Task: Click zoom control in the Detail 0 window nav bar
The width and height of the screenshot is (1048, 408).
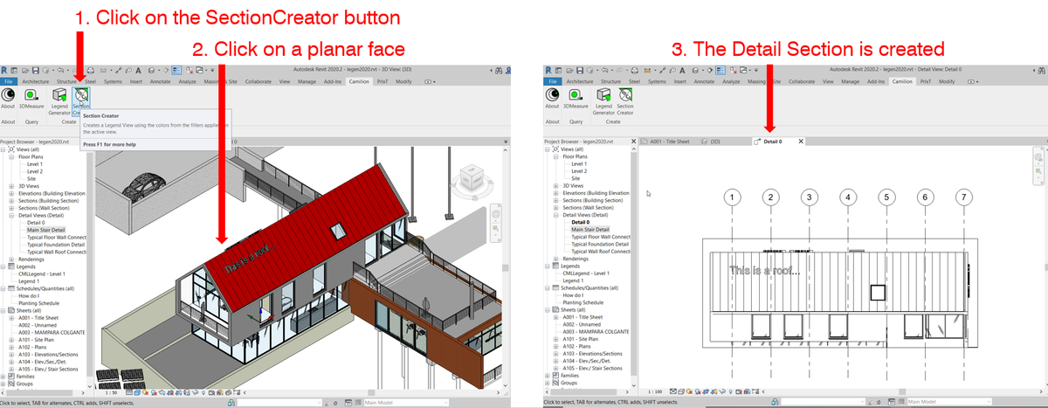Action: [x=1038, y=171]
